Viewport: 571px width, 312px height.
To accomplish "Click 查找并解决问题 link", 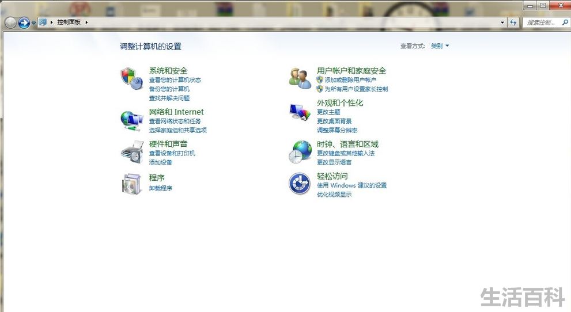I will (x=169, y=98).
